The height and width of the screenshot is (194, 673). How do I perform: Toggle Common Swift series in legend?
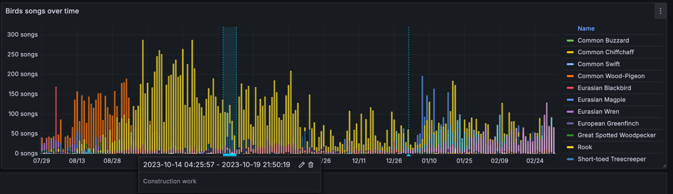tap(599, 64)
